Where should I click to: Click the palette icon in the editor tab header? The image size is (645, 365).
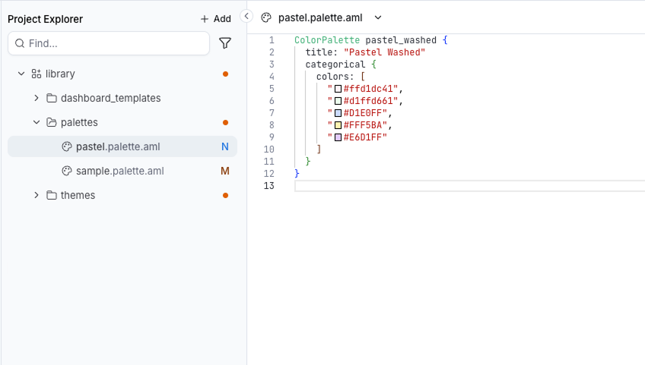pos(266,17)
